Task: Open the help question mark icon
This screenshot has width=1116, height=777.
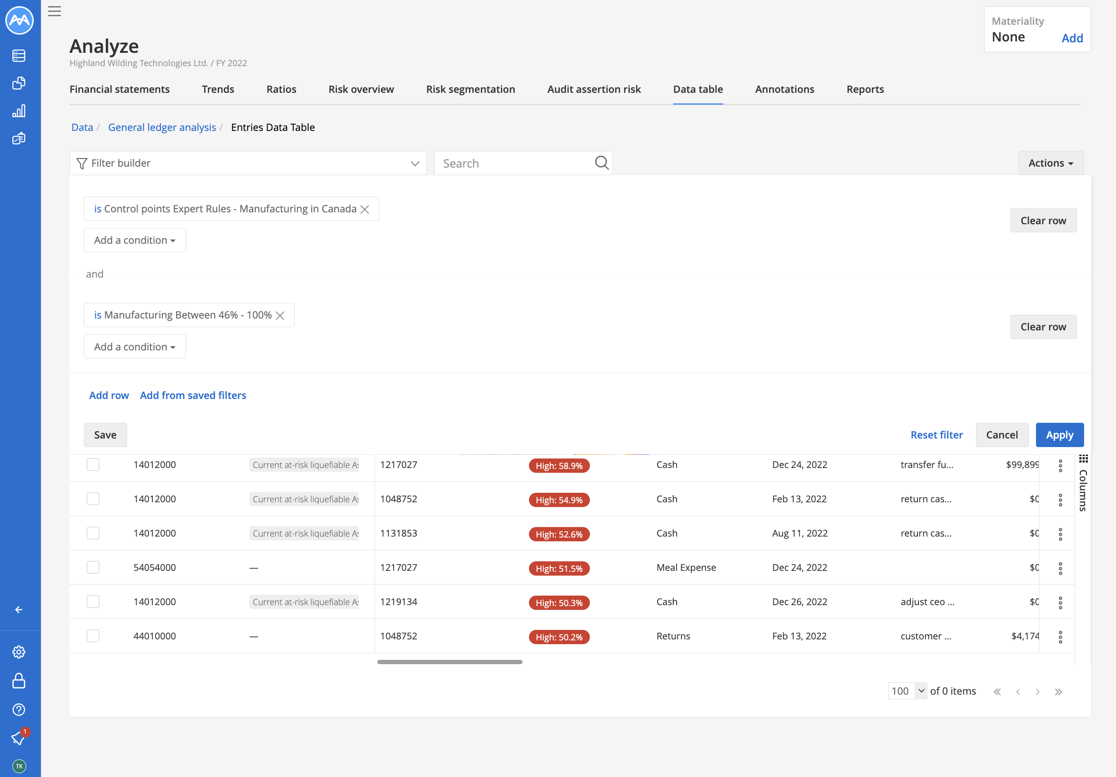Action: [x=19, y=709]
